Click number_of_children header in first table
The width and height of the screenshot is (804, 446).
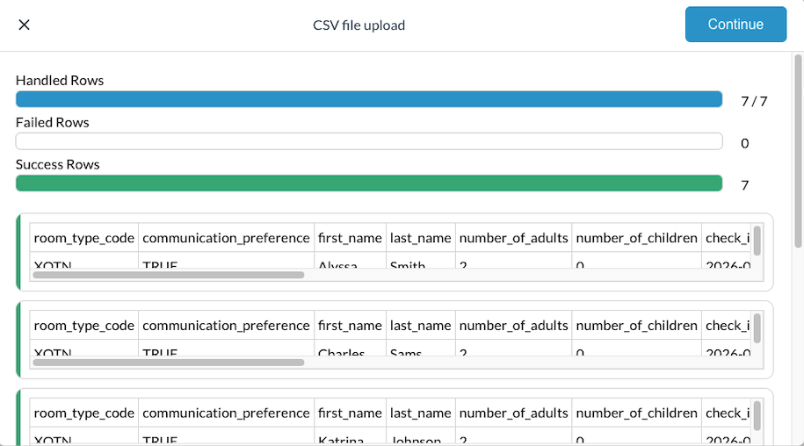(x=637, y=238)
